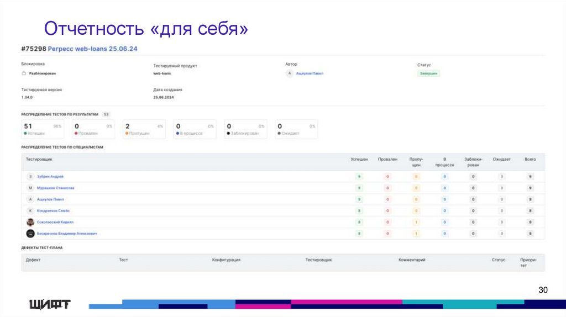
Task: Open the author link in the Автор field
Action: [x=310, y=73]
